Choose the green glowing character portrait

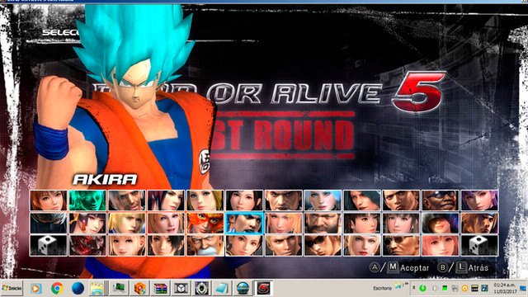coord(87,200)
